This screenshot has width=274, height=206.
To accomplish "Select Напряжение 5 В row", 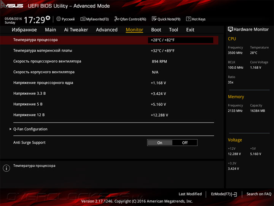I will point(109,104).
